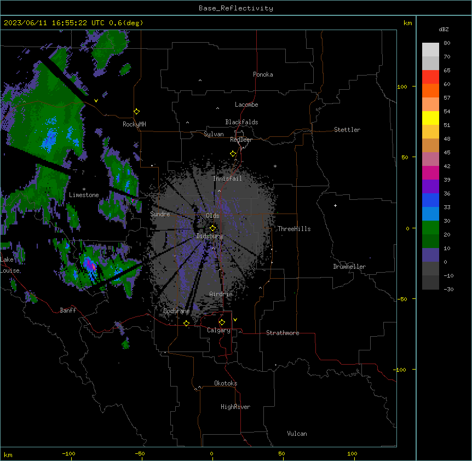Viewport: 472px width, 461px height.
Task: Click the Airdrie label
Action: coord(221,294)
